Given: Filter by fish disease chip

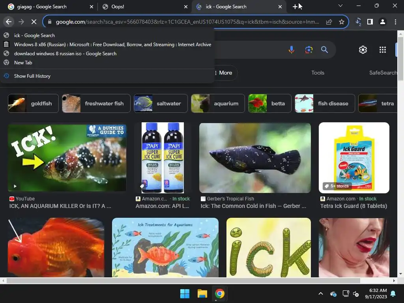Looking at the screenshot, I should (x=325, y=103).
